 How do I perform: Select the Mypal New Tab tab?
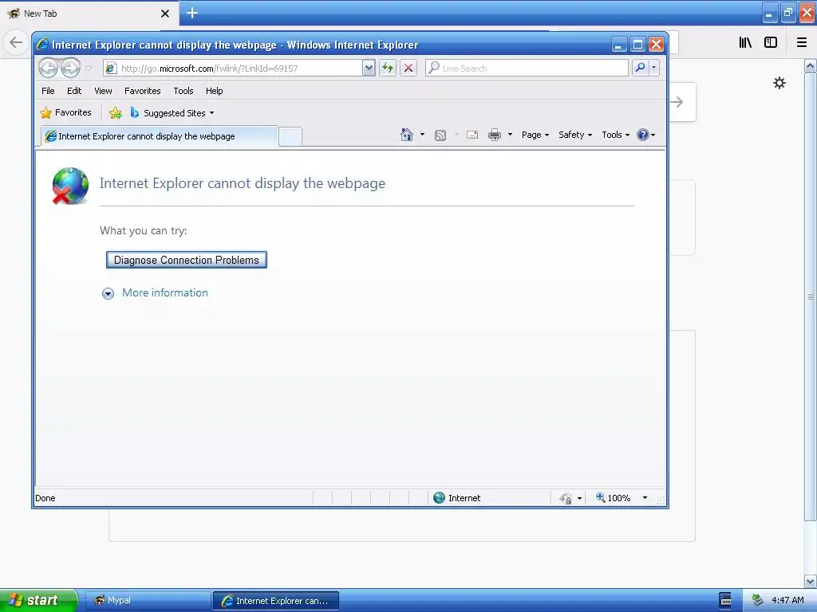click(x=89, y=14)
